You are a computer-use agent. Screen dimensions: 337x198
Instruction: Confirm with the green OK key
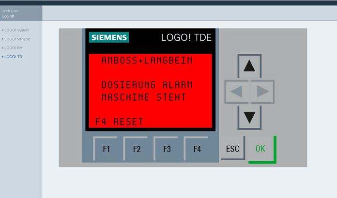(260, 149)
